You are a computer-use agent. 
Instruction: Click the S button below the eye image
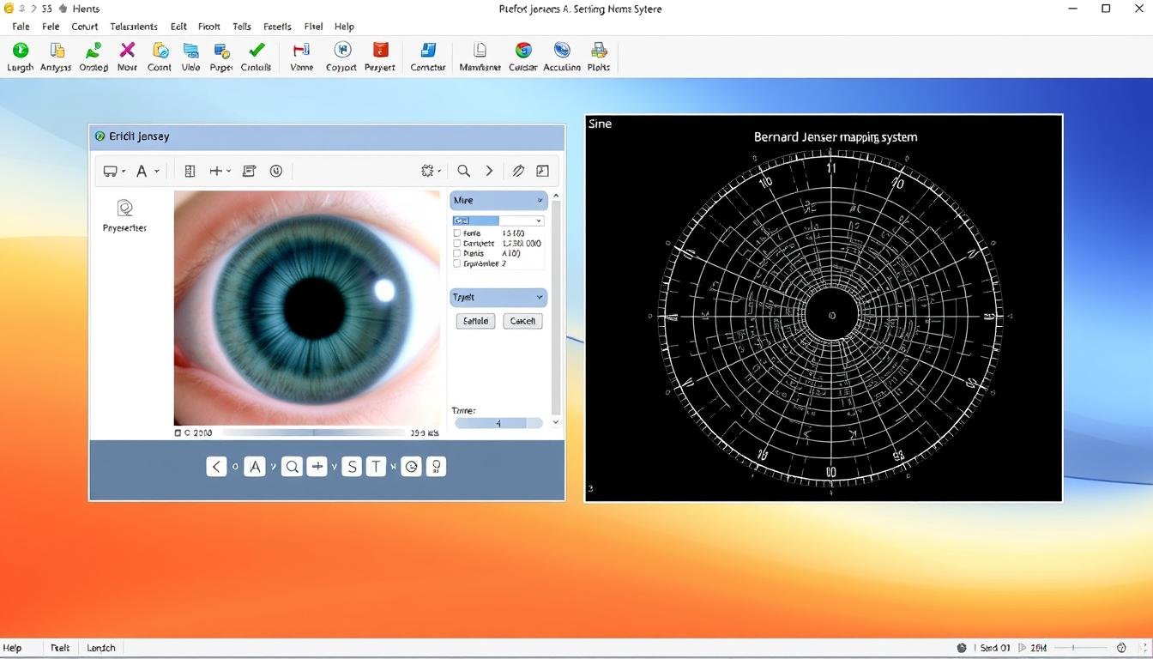[351, 467]
